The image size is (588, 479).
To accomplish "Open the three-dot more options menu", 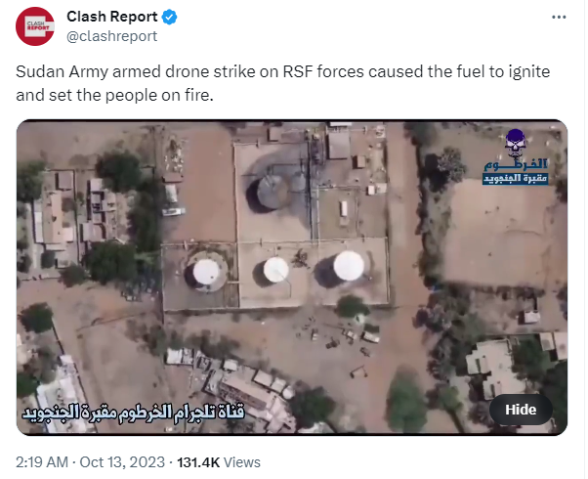I will (x=559, y=17).
